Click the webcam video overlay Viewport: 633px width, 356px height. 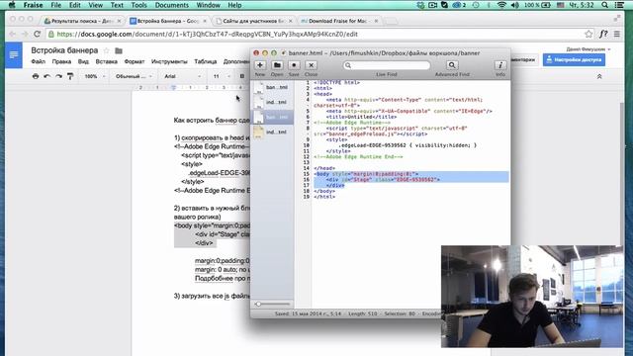click(x=532, y=297)
